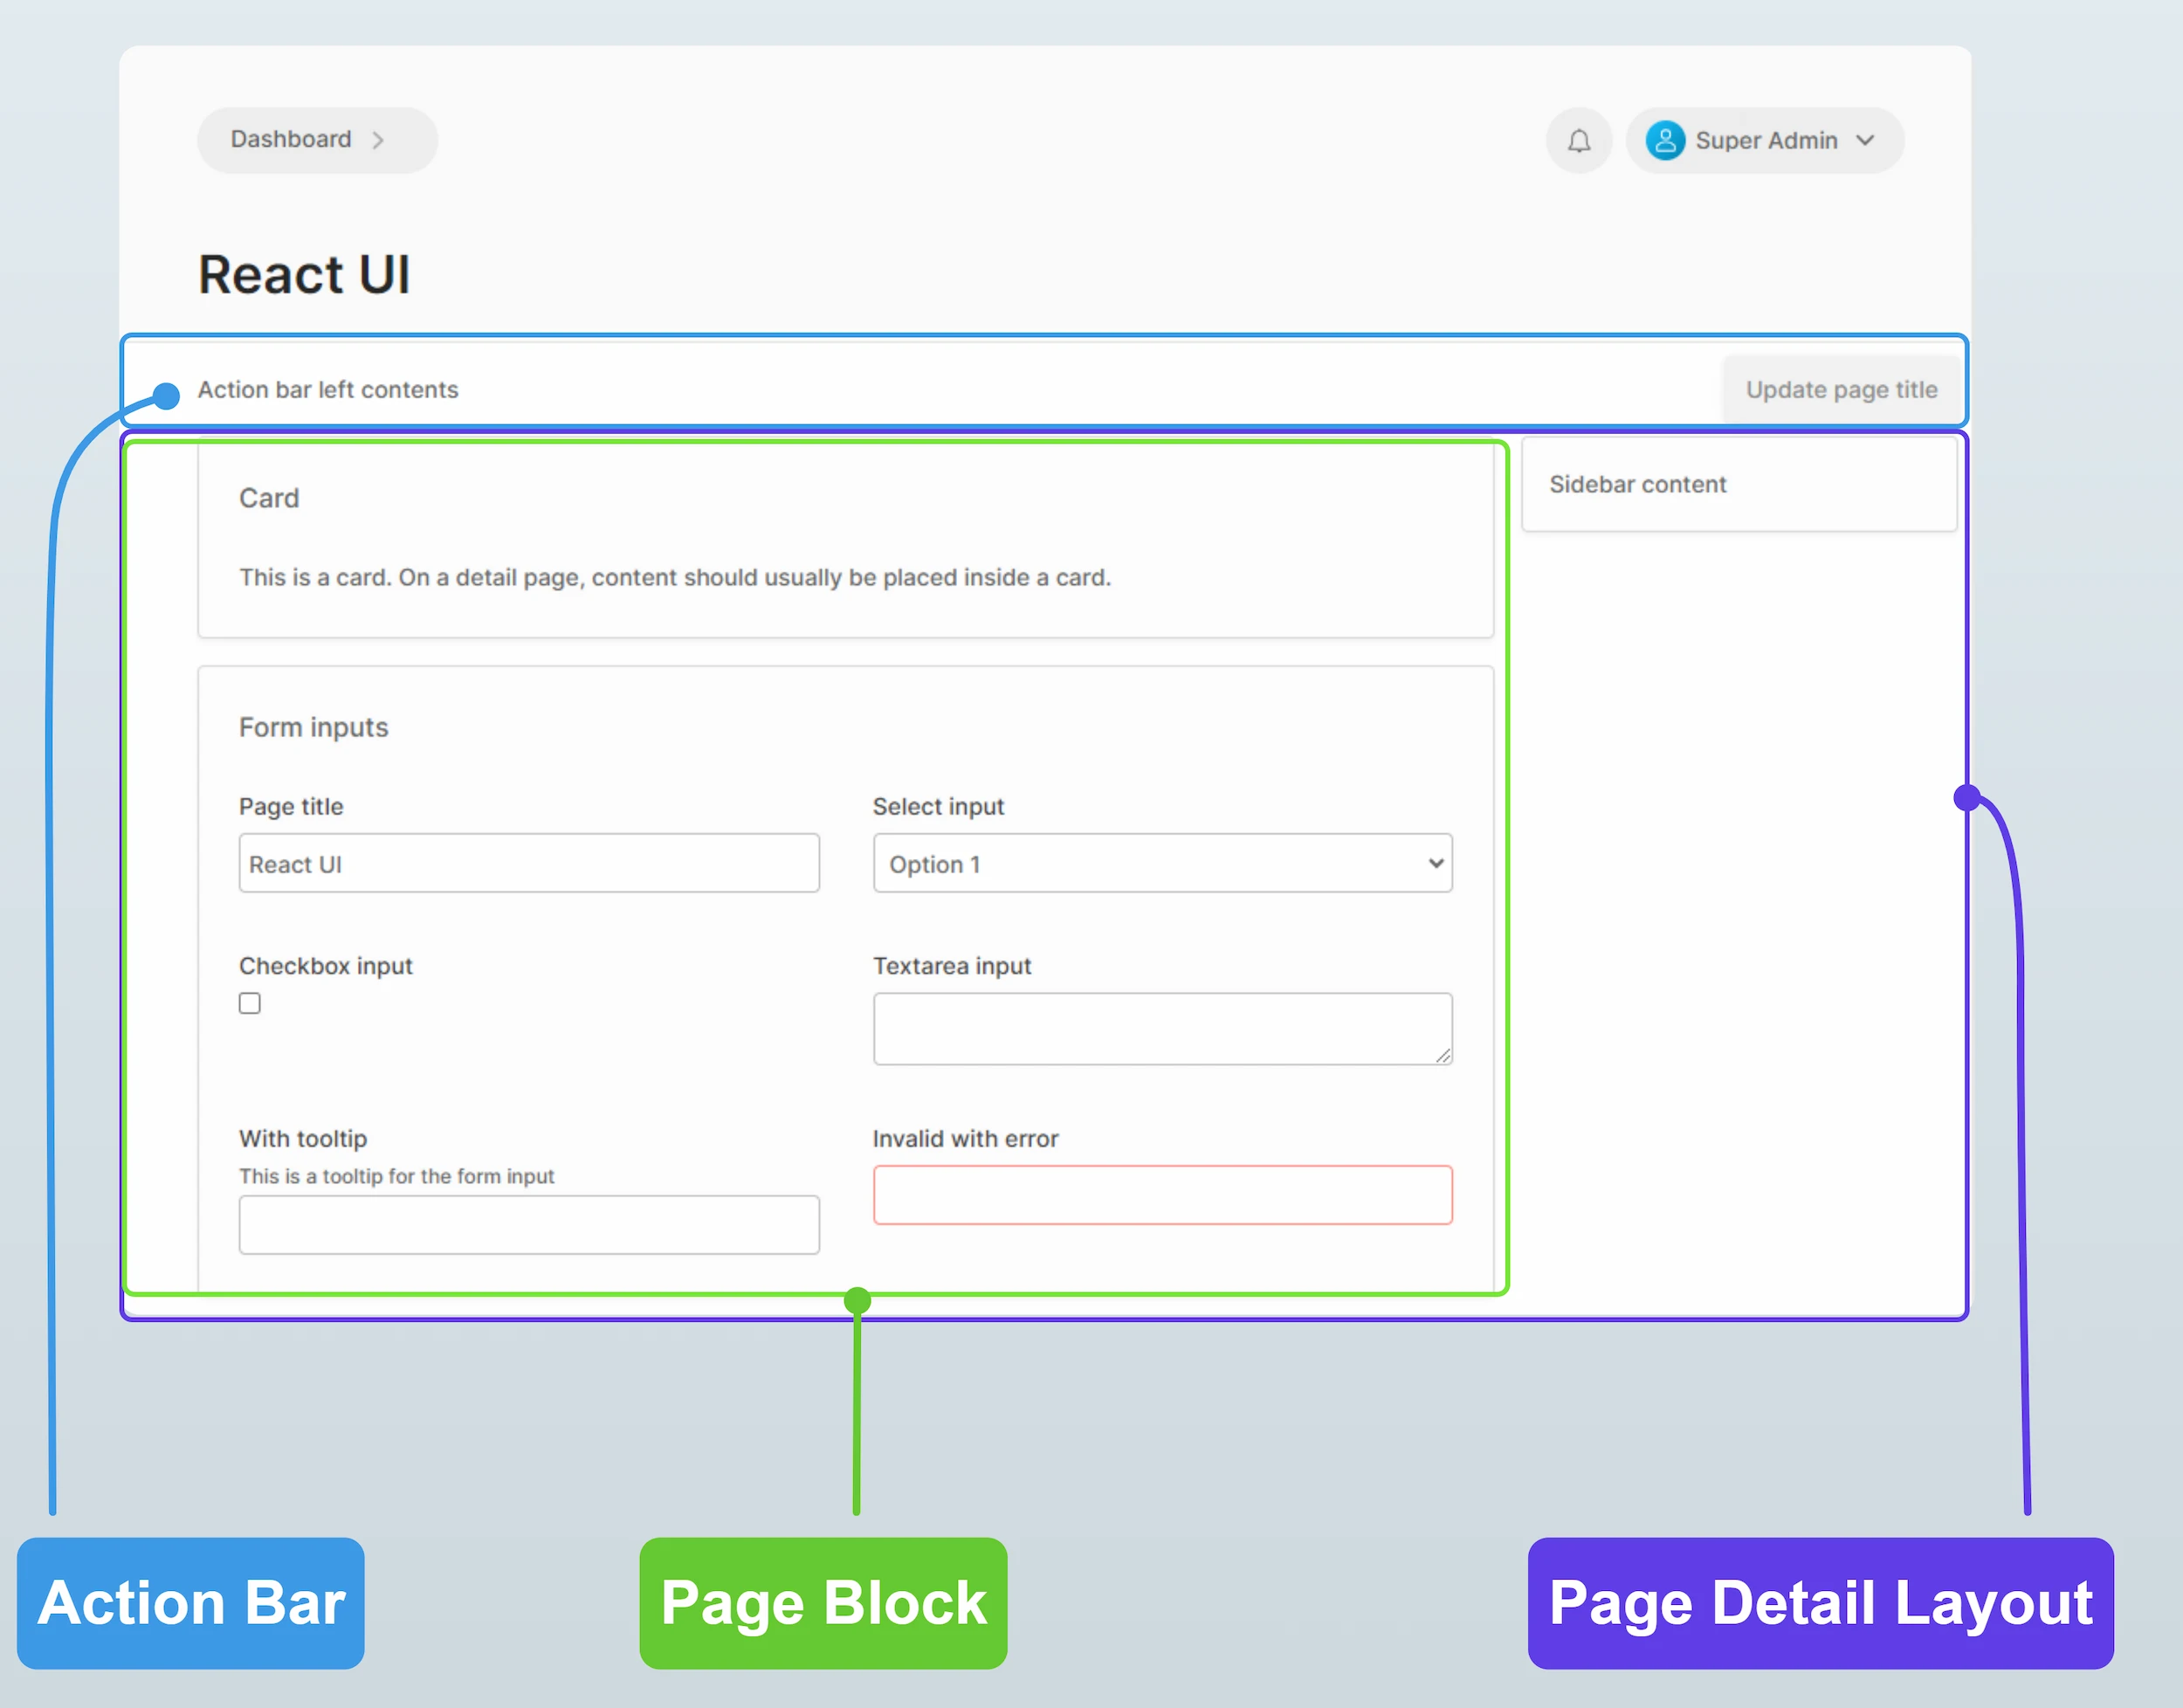Click the blue Action Bar label
This screenshot has width=2183, height=1708.
(x=191, y=1603)
